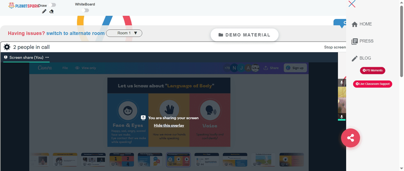Open the blue chat bubble icon
The height and width of the screenshot is (171, 404).
[340, 23]
